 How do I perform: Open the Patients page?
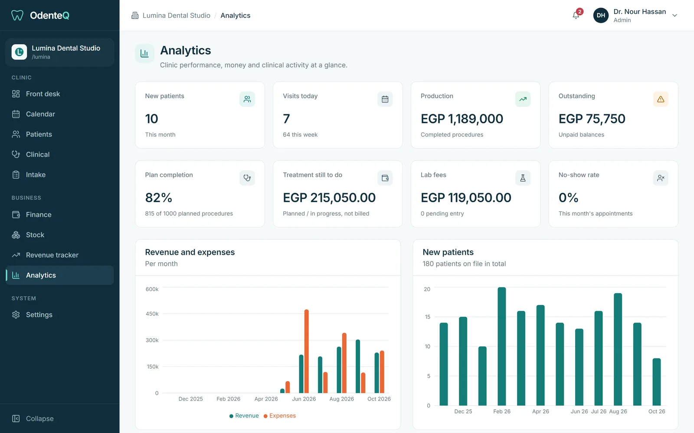[x=60, y=134]
